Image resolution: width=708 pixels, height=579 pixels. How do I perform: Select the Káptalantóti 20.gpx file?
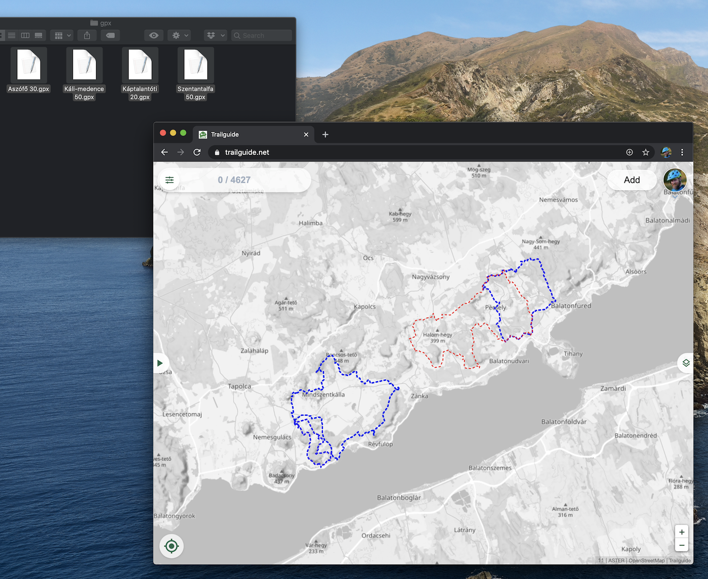pyautogui.click(x=140, y=74)
